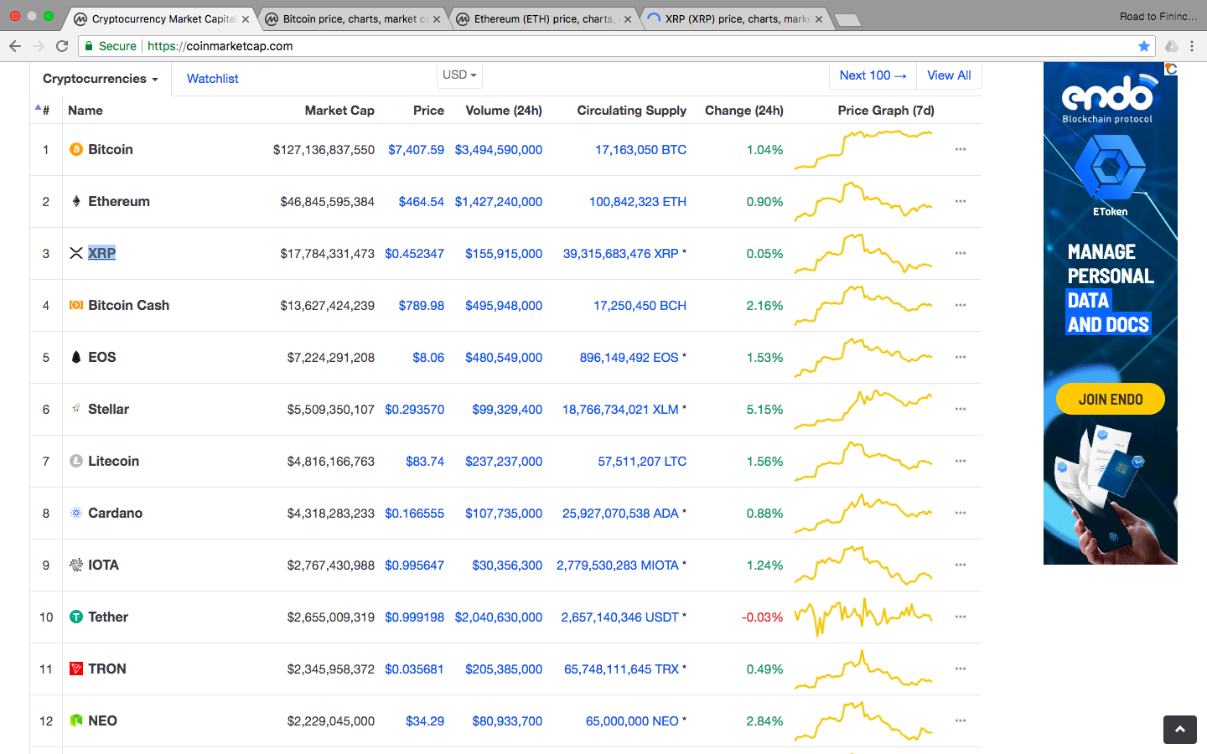Close the Bitcoin price browser tab
This screenshot has width=1207, height=754.
[x=437, y=19]
